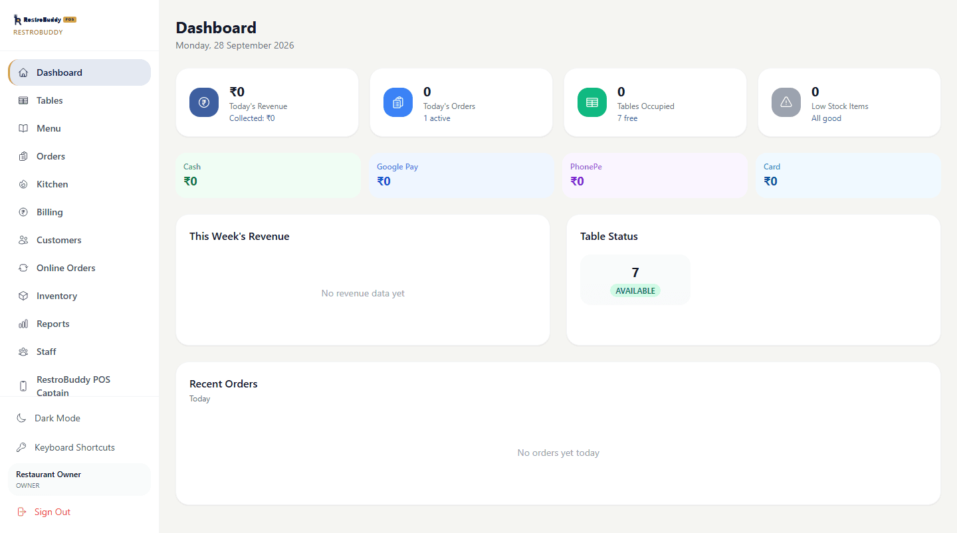
Task: Click the Billing rupee icon in sidebar
Action: [23, 212]
